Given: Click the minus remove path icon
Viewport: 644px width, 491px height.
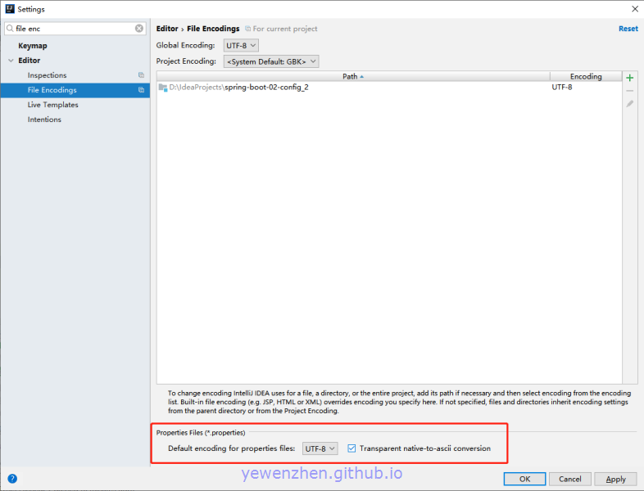Looking at the screenshot, I should tap(629, 91).
